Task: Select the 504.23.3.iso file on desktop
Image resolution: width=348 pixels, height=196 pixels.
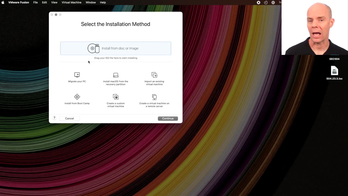Action: tap(334, 71)
